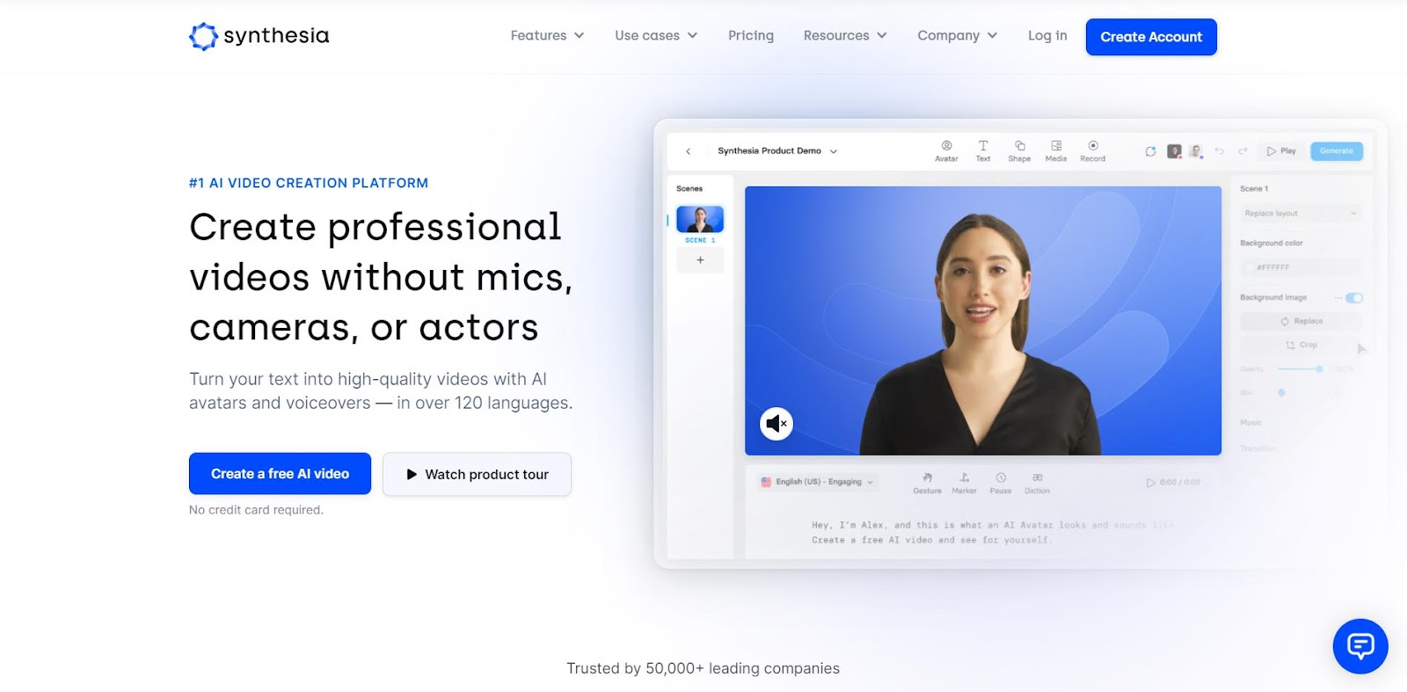Unmute the demo video with the speaker icon
Viewport: 1407px width, 692px height.
click(776, 424)
